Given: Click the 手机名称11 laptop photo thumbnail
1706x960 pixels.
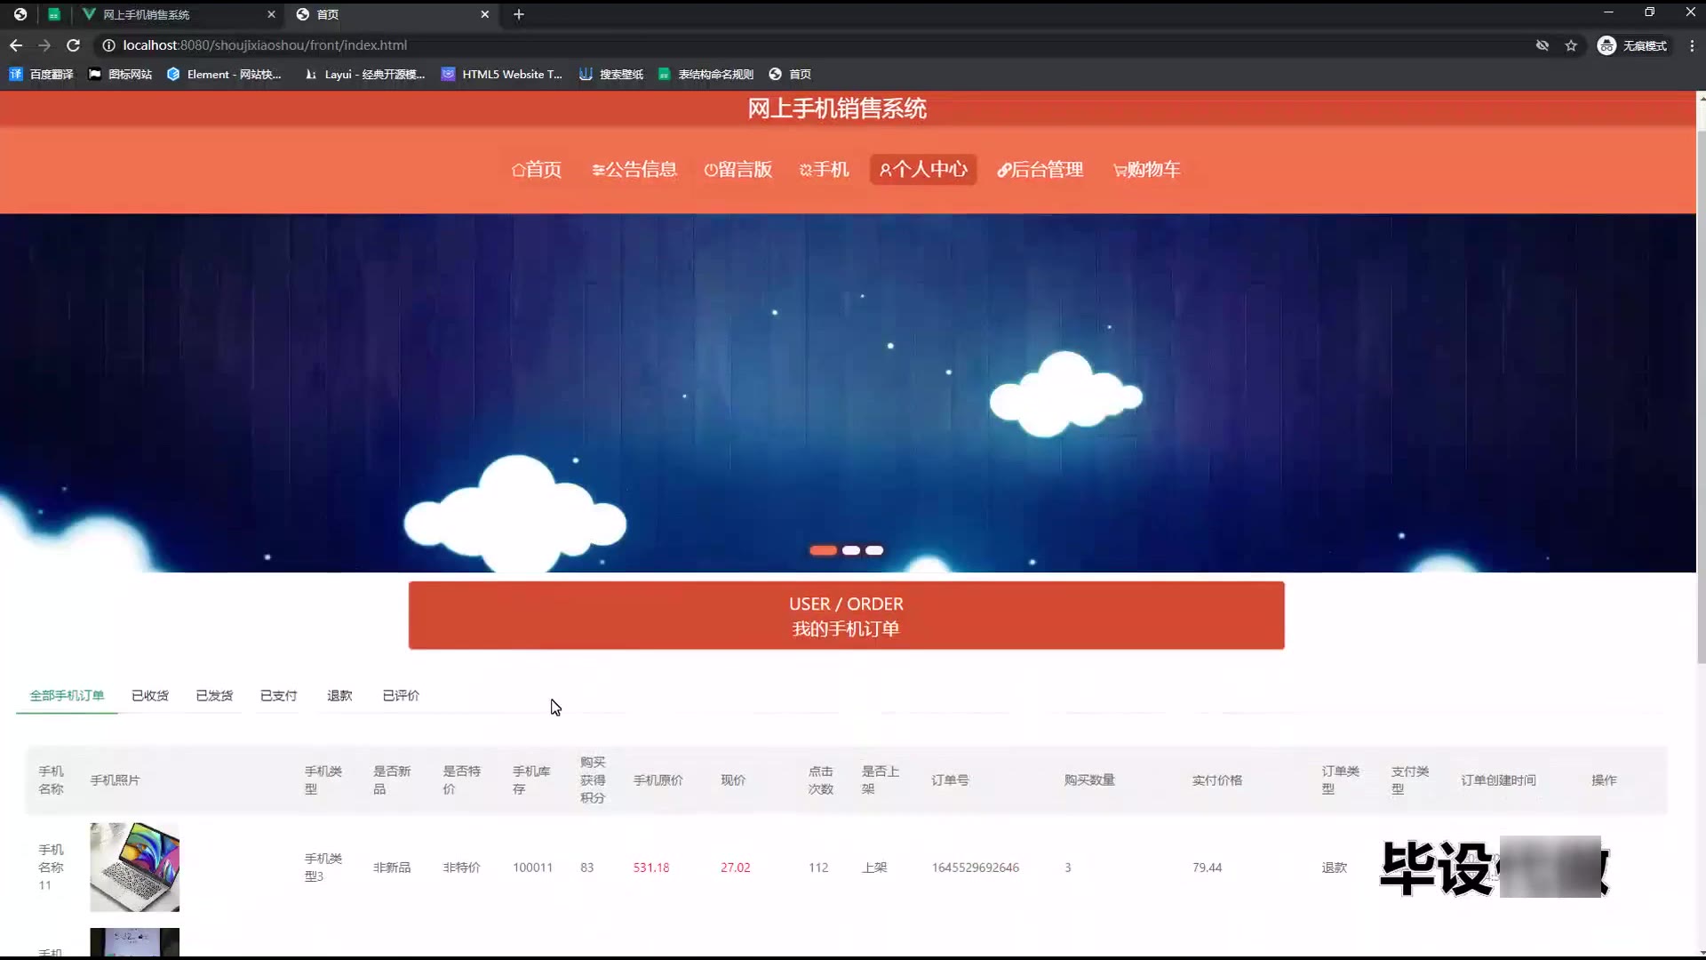Looking at the screenshot, I should (134, 867).
